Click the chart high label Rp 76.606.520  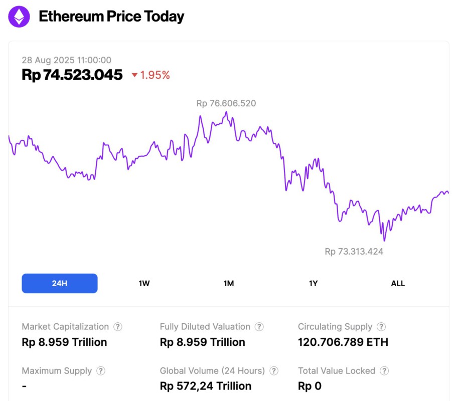click(225, 103)
